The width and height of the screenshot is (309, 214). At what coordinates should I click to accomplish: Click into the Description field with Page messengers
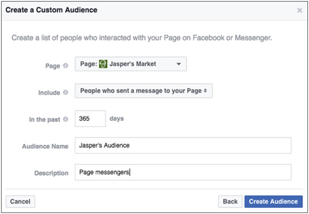tap(183, 172)
